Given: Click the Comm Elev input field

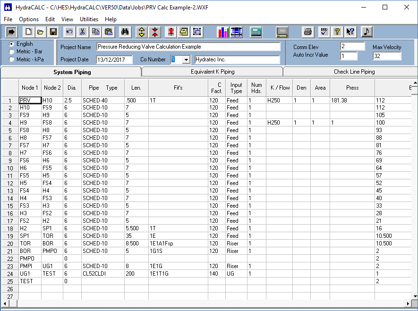Looking at the screenshot, I should [x=352, y=46].
